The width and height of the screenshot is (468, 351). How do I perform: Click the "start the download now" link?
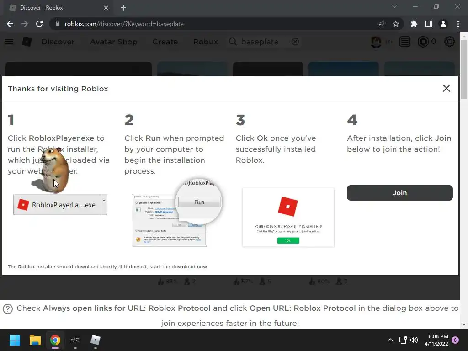tap(179, 266)
